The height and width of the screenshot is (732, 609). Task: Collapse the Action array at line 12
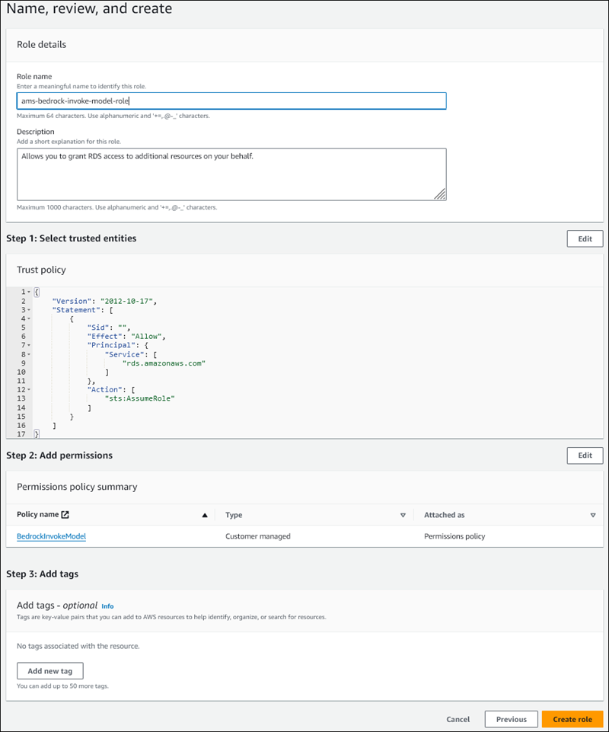point(28,389)
